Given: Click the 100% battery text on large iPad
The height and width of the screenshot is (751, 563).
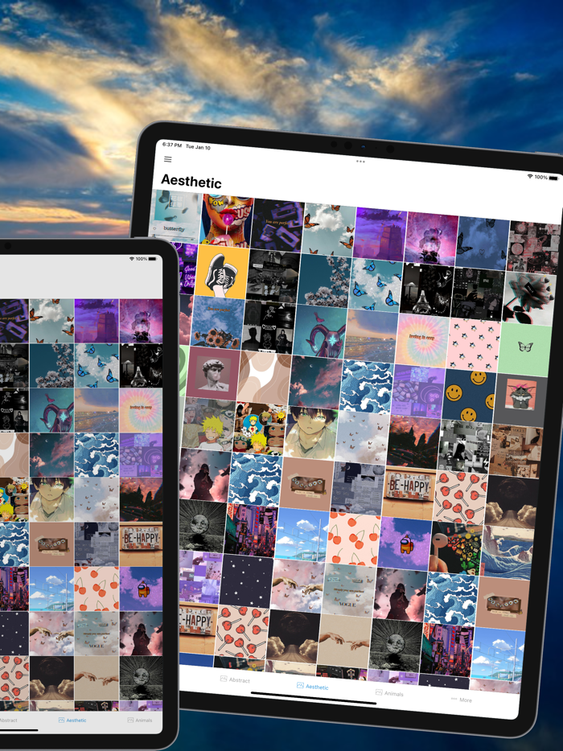Looking at the screenshot, I should [541, 177].
